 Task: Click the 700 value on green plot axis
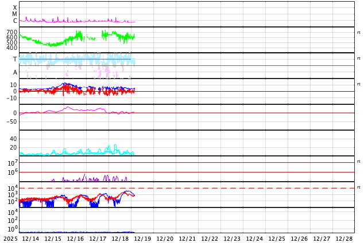point(12,33)
